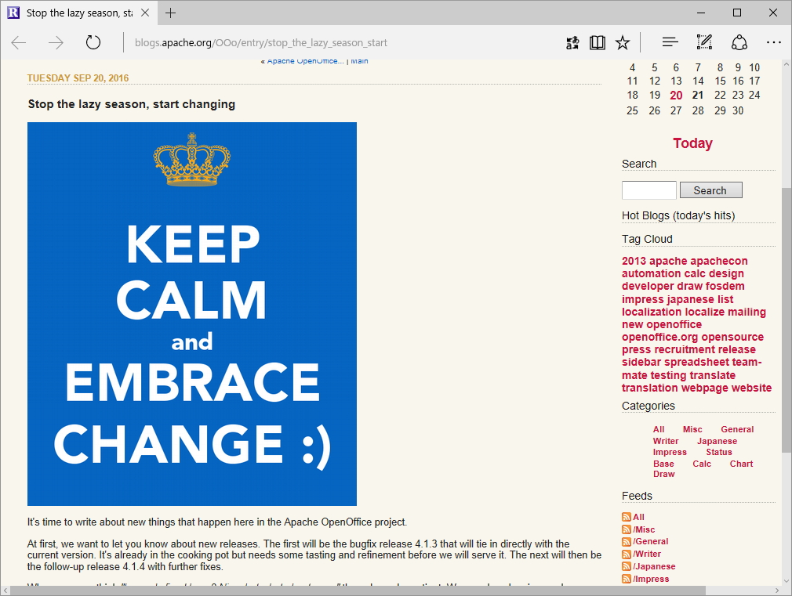Click the scroll-right arrow of horizontal scrollbar

pyautogui.click(x=777, y=591)
